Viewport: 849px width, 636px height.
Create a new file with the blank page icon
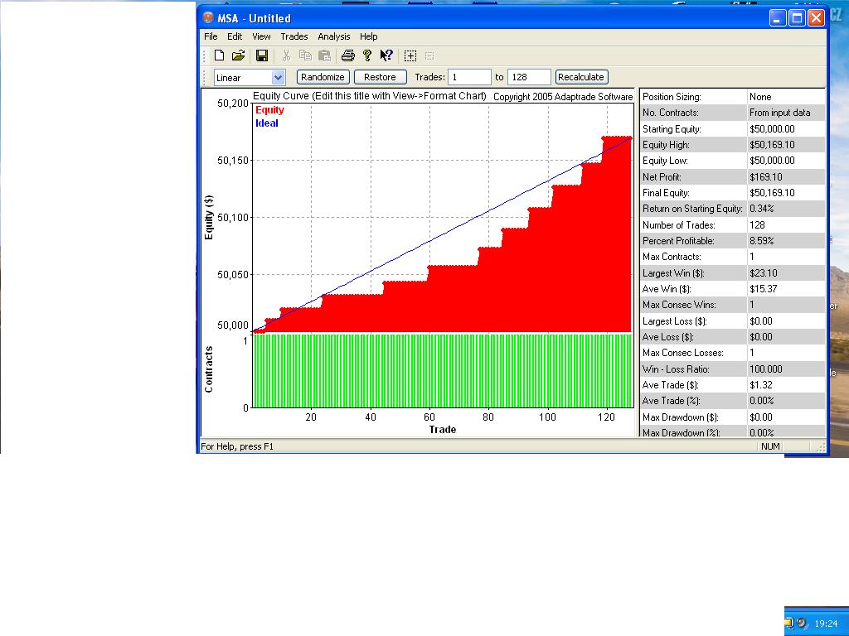click(219, 55)
